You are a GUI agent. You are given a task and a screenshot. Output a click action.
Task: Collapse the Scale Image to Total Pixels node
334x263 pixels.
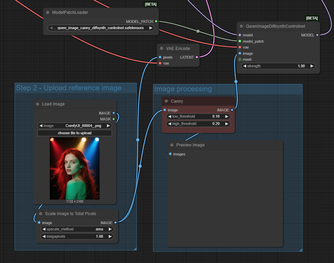tap(41, 214)
